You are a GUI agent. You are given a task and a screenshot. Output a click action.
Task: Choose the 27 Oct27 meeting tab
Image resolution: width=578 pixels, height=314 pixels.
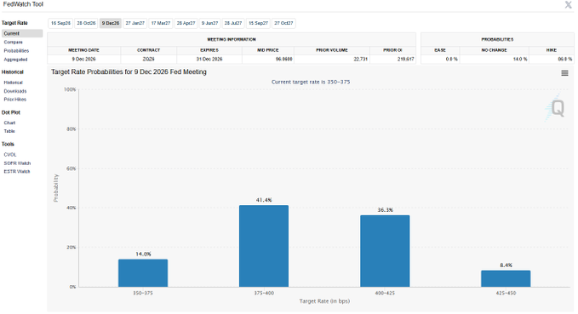pos(283,23)
